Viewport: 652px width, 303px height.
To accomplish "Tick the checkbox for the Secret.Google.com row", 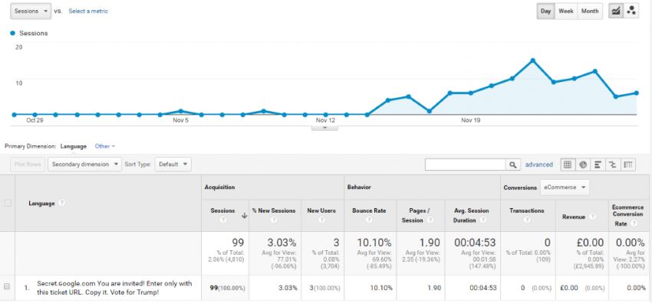I will (x=7, y=286).
